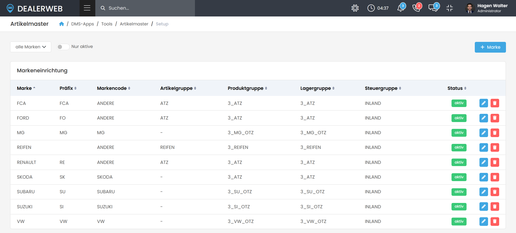The height and width of the screenshot is (233, 516).
Task: Edit the SKODA brand row
Action: tap(484, 177)
